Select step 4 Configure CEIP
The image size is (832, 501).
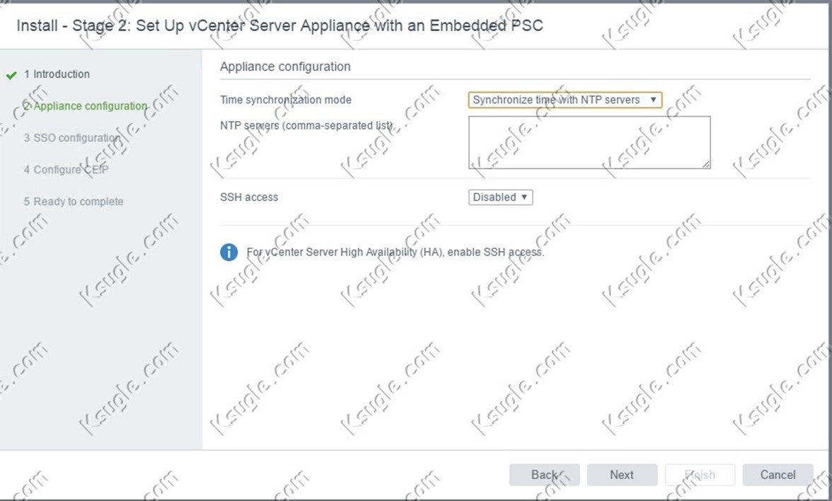[66, 170]
